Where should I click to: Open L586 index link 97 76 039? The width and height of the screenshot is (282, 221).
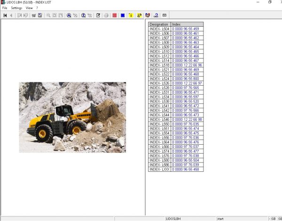click(x=185, y=165)
